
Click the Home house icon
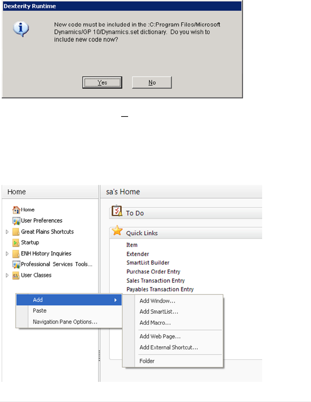pos(17,210)
